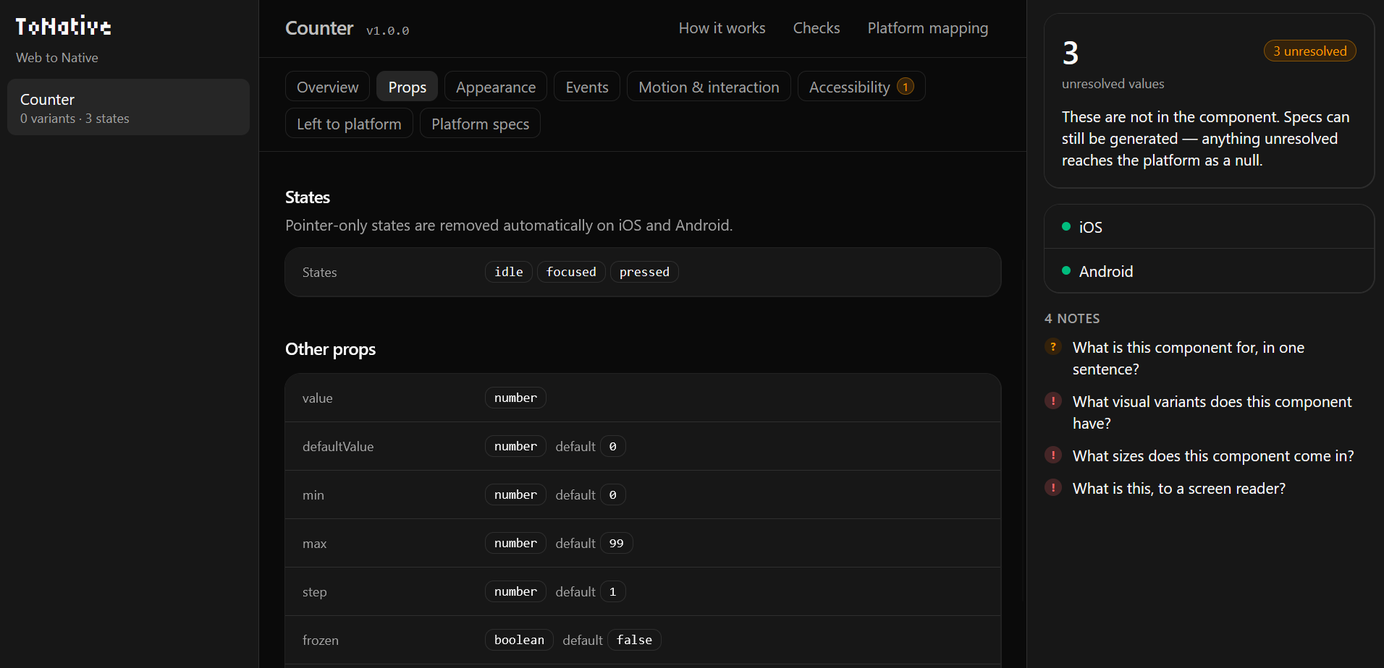Switch to Left to platform tab
1384x668 pixels.
click(349, 124)
